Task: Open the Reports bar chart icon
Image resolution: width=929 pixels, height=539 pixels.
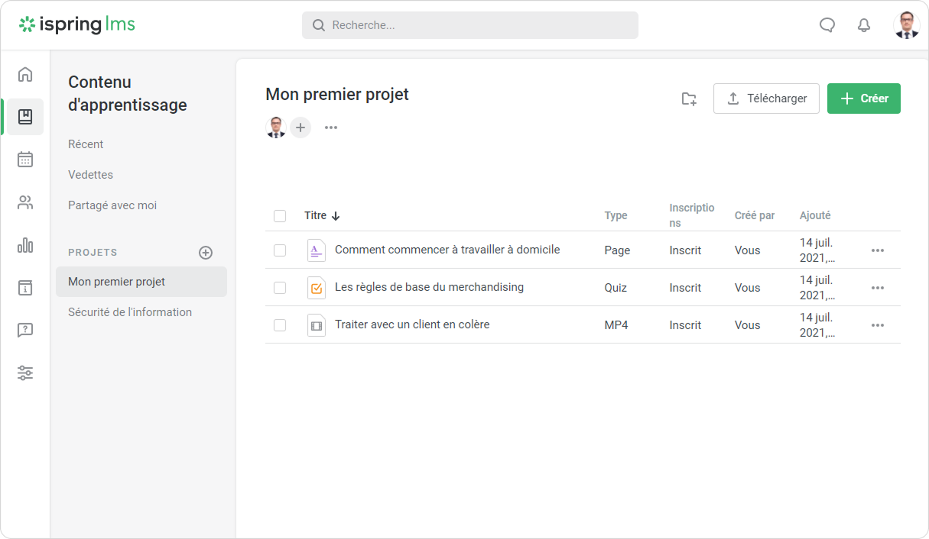Action: pyautogui.click(x=25, y=245)
